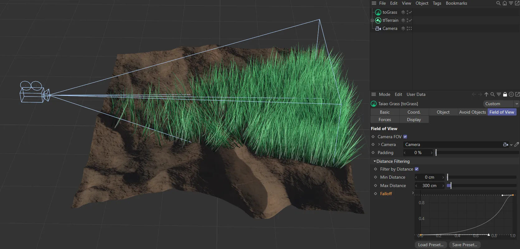Open the Tags menu
The width and height of the screenshot is (520, 249).
click(437, 3)
